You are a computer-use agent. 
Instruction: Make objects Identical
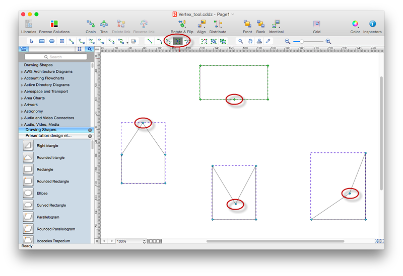[276, 27]
